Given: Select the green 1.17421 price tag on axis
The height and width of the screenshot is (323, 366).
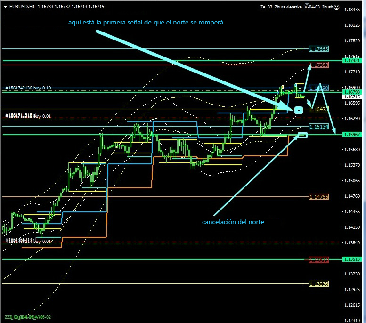Looking at the screenshot, I should pyautogui.click(x=352, y=61).
